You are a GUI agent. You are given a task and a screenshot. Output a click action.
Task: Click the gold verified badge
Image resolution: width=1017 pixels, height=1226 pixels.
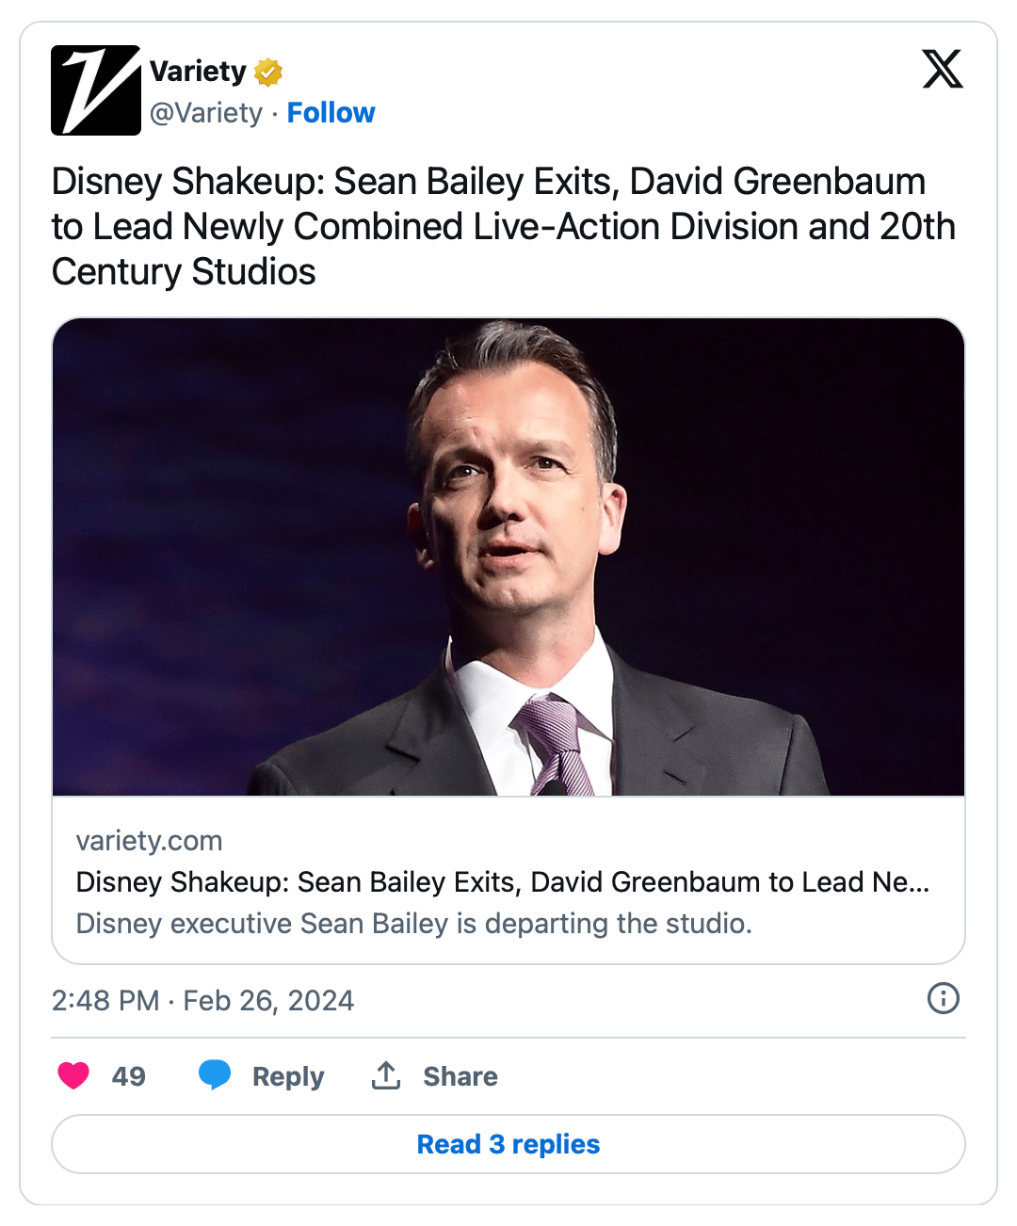(x=268, y=72)
